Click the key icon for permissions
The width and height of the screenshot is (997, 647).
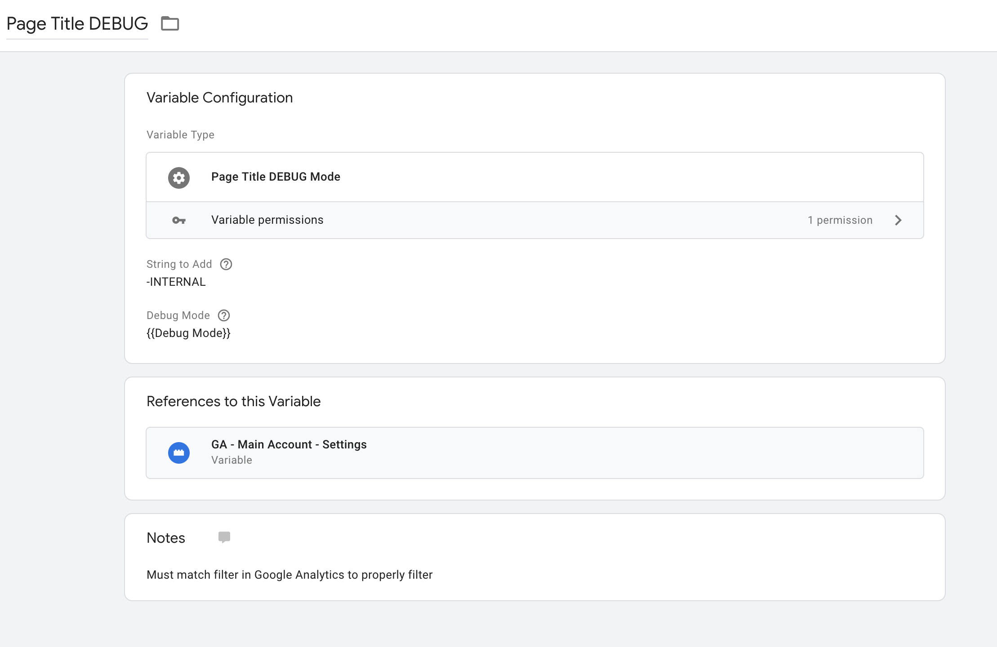tap(179, 220)
